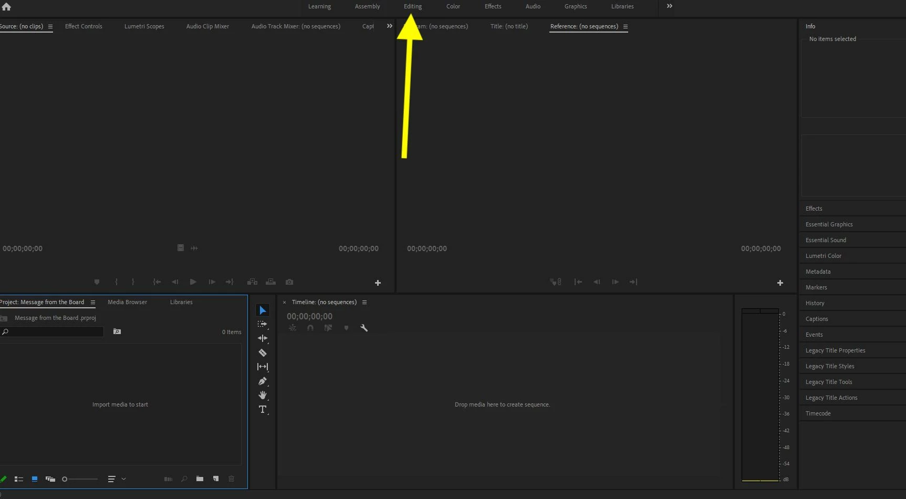The width and height of the screenshot is (906, 499).
Task: Switch to the Learning workspace
Action: coord(319,6)
